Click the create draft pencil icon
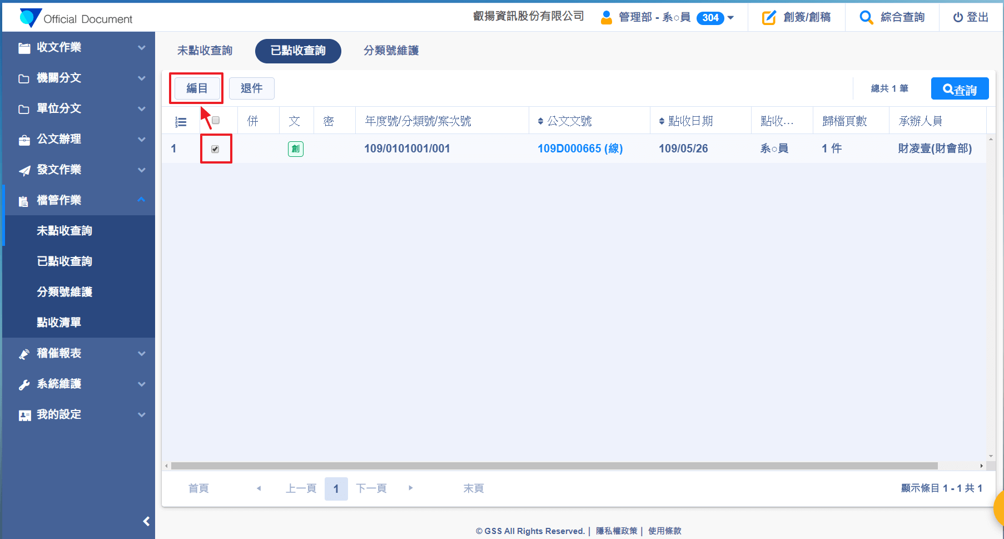Screen dimensions: 1004x539 point(768,18)
